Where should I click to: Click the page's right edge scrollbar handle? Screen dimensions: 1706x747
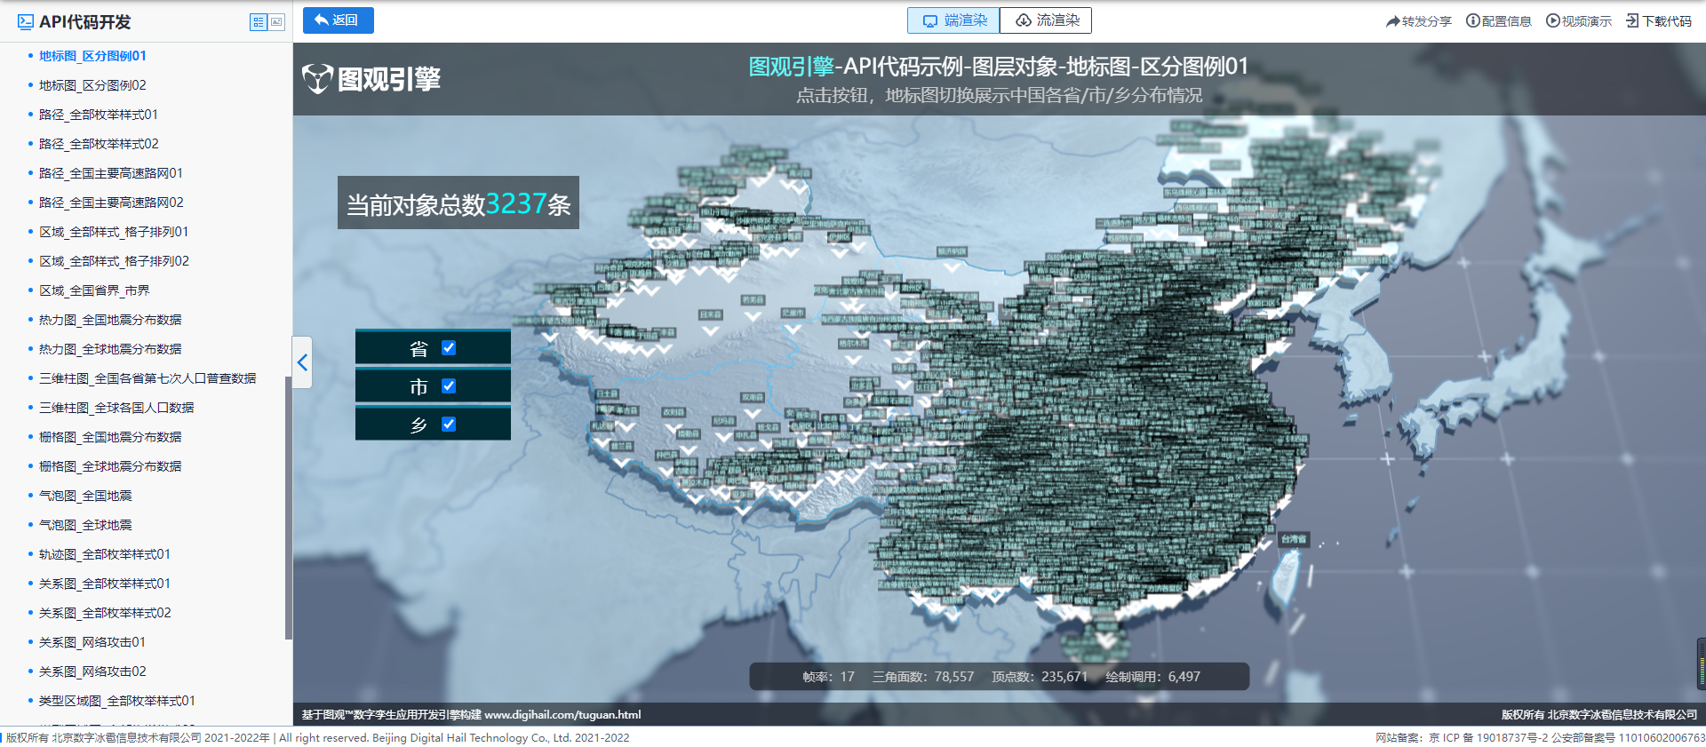pos(1702,663)
